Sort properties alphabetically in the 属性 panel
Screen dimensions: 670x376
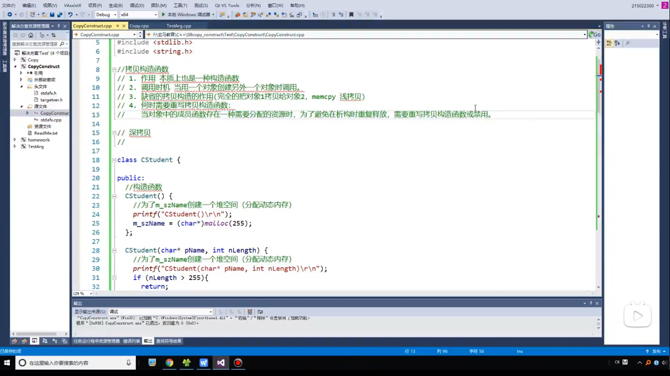tap(617, 43)
